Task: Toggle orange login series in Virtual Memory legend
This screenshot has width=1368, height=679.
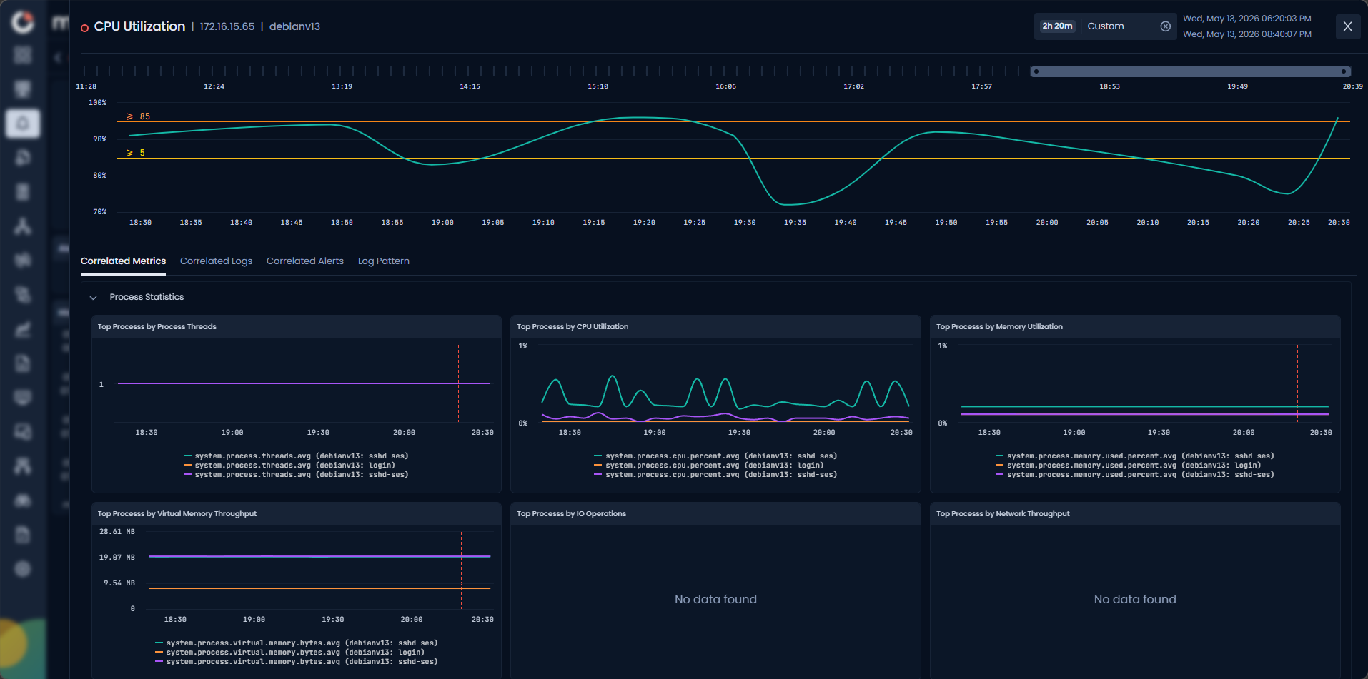Action: click(290, 653)
